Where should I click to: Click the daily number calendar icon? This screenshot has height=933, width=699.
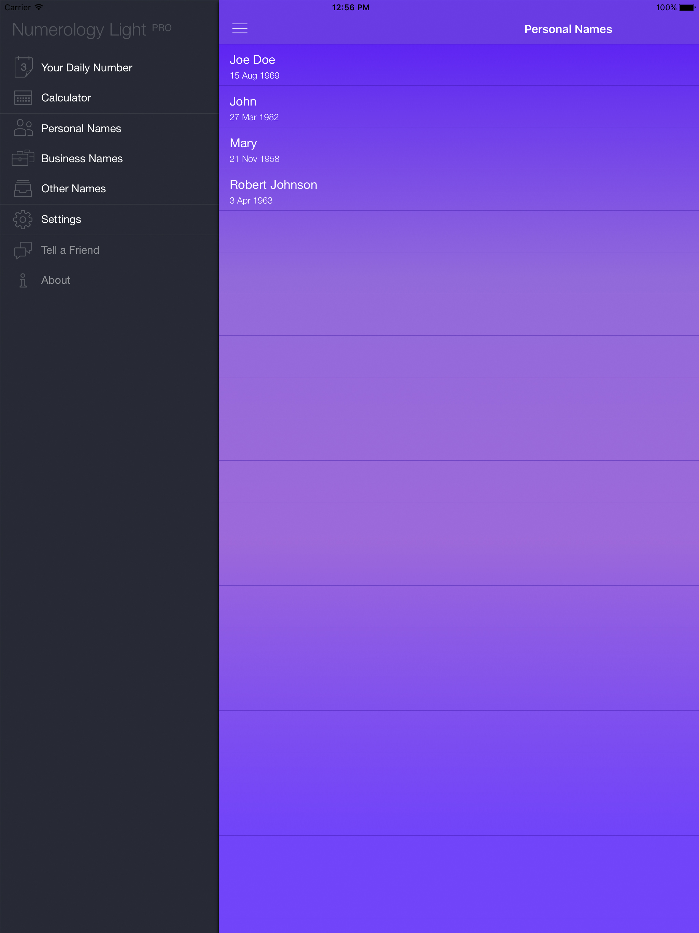tap(23, 67)
